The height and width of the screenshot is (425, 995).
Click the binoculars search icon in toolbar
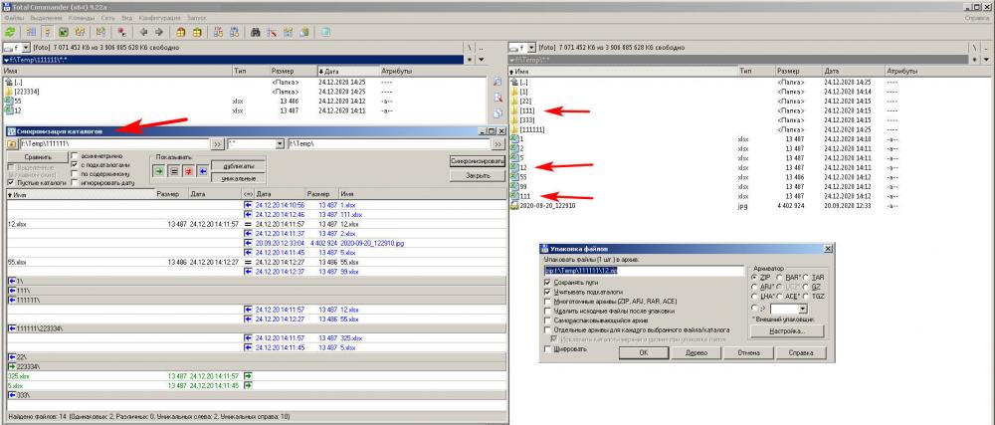tap(255, 32)
